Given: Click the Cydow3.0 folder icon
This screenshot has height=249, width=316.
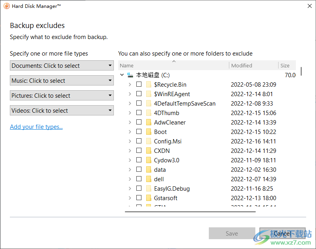Looking at the screenshot, I should (149, 160).
